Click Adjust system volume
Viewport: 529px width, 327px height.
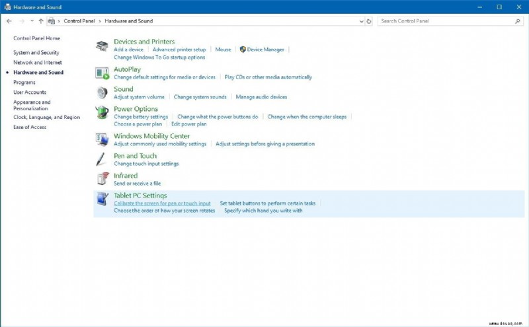pyautogui.click(x=139, y=97)
